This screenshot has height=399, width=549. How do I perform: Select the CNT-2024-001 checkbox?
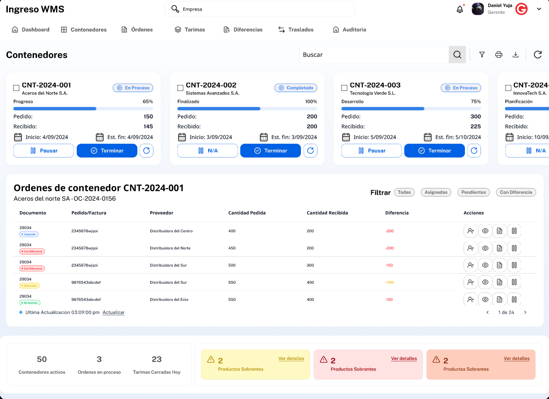[x=17, y=88]
